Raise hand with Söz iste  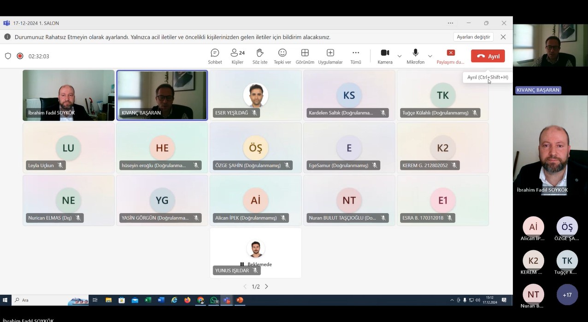pos(260,56)
